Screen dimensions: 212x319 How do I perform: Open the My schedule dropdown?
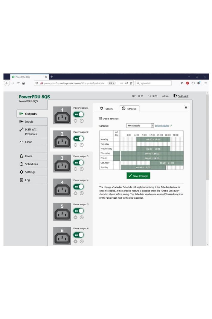coord(140,126)
